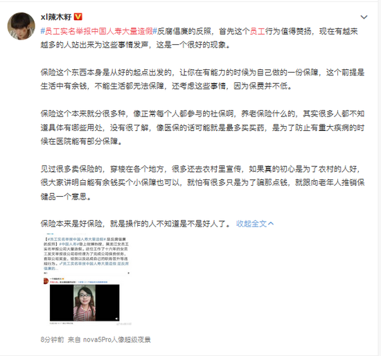381x356 pixels.
Task: Click the Weibo watermark in the attached image corner
Action: (x=124, y=324)
